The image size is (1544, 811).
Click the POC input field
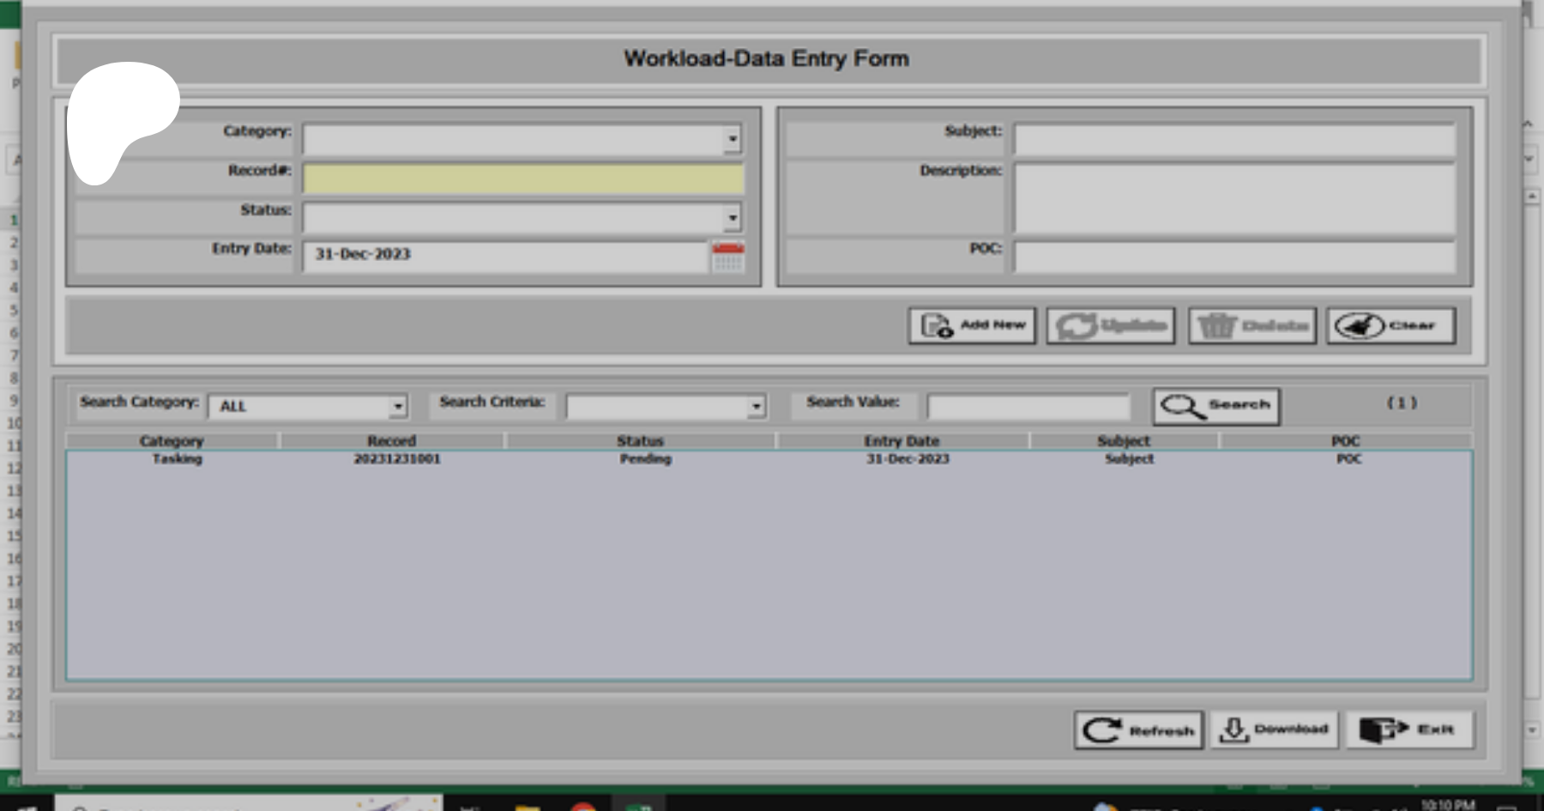tap(1233, 257)
